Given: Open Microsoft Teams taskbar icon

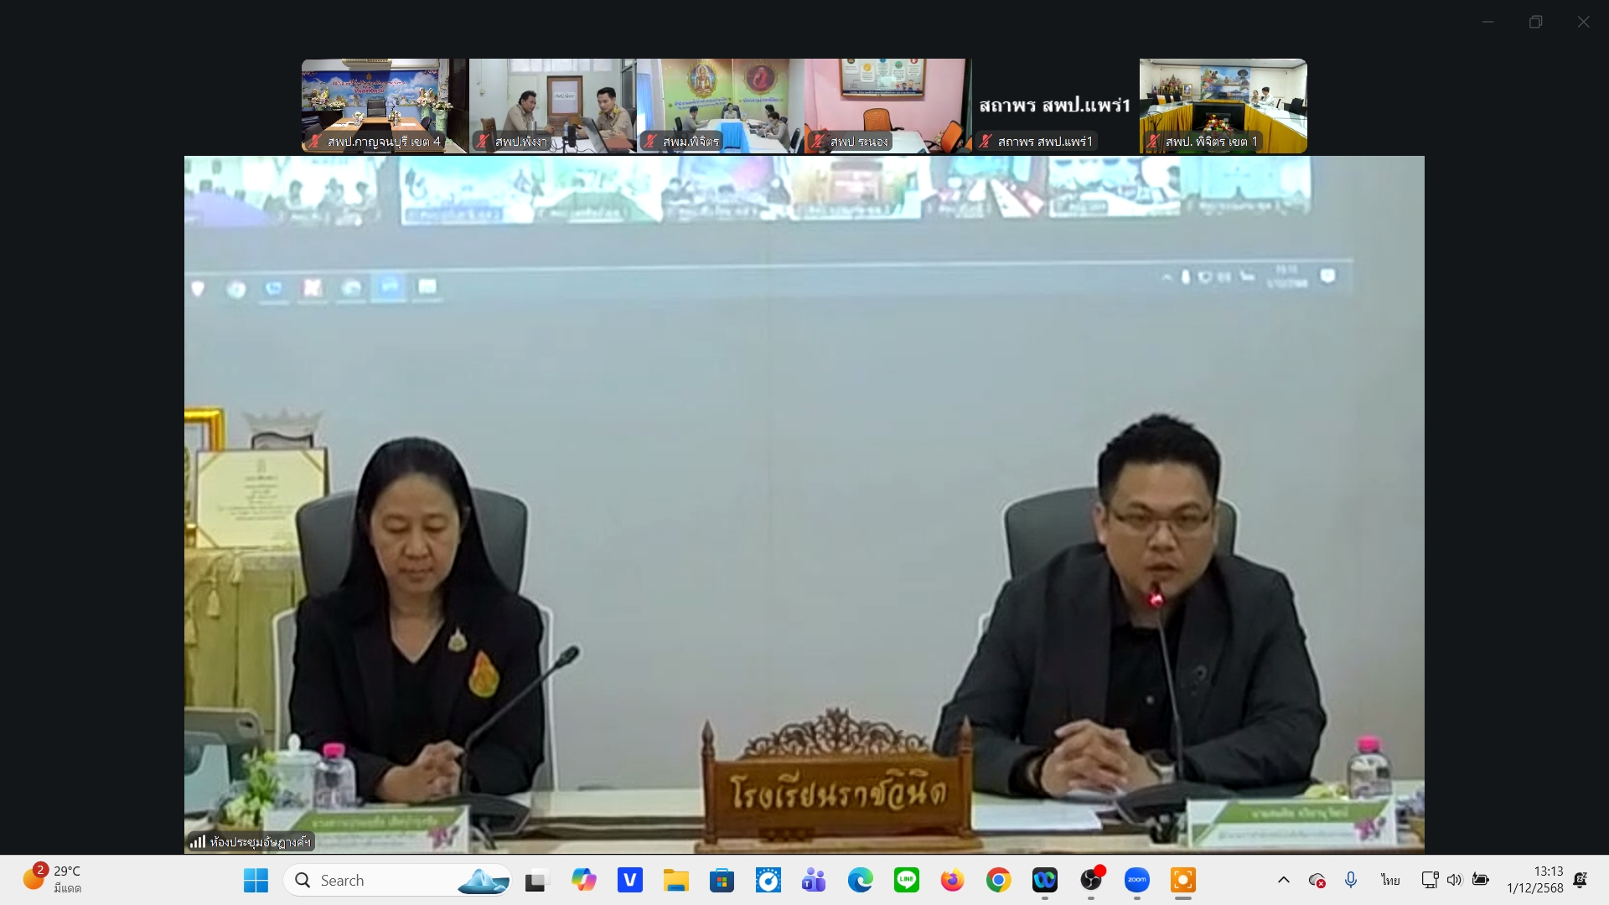Looking at the screenshot, I should click(x=814, y=880).
